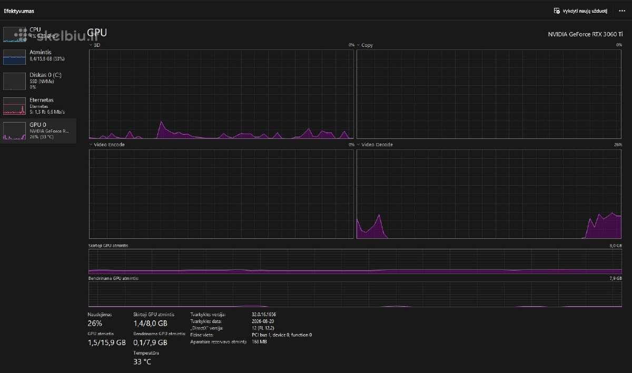Click the 0,1/7,9 GB shared memory value
Image resolution: width=632 pixels, height=373 pixels.
pyautogui.click(x=151, y=342)
